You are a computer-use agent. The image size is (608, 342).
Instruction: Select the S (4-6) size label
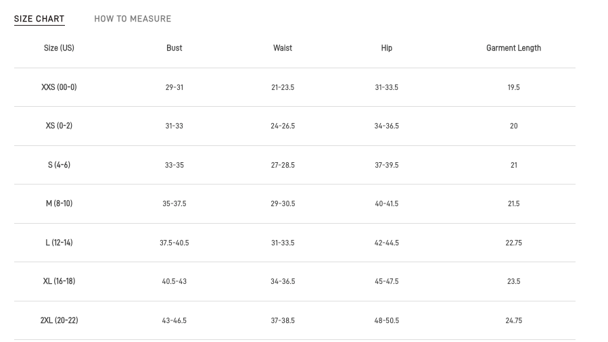click(59, 165)
